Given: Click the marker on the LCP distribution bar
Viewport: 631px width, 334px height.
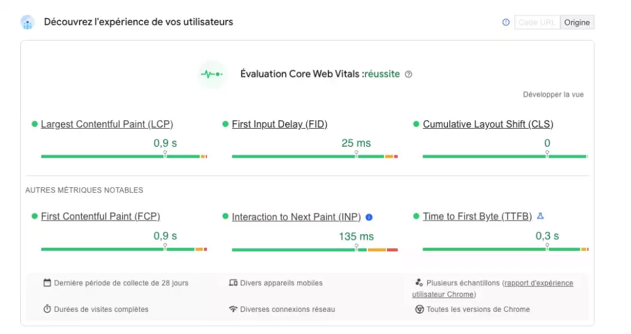Looking at the screenshot, I should (x=165, y=153).
